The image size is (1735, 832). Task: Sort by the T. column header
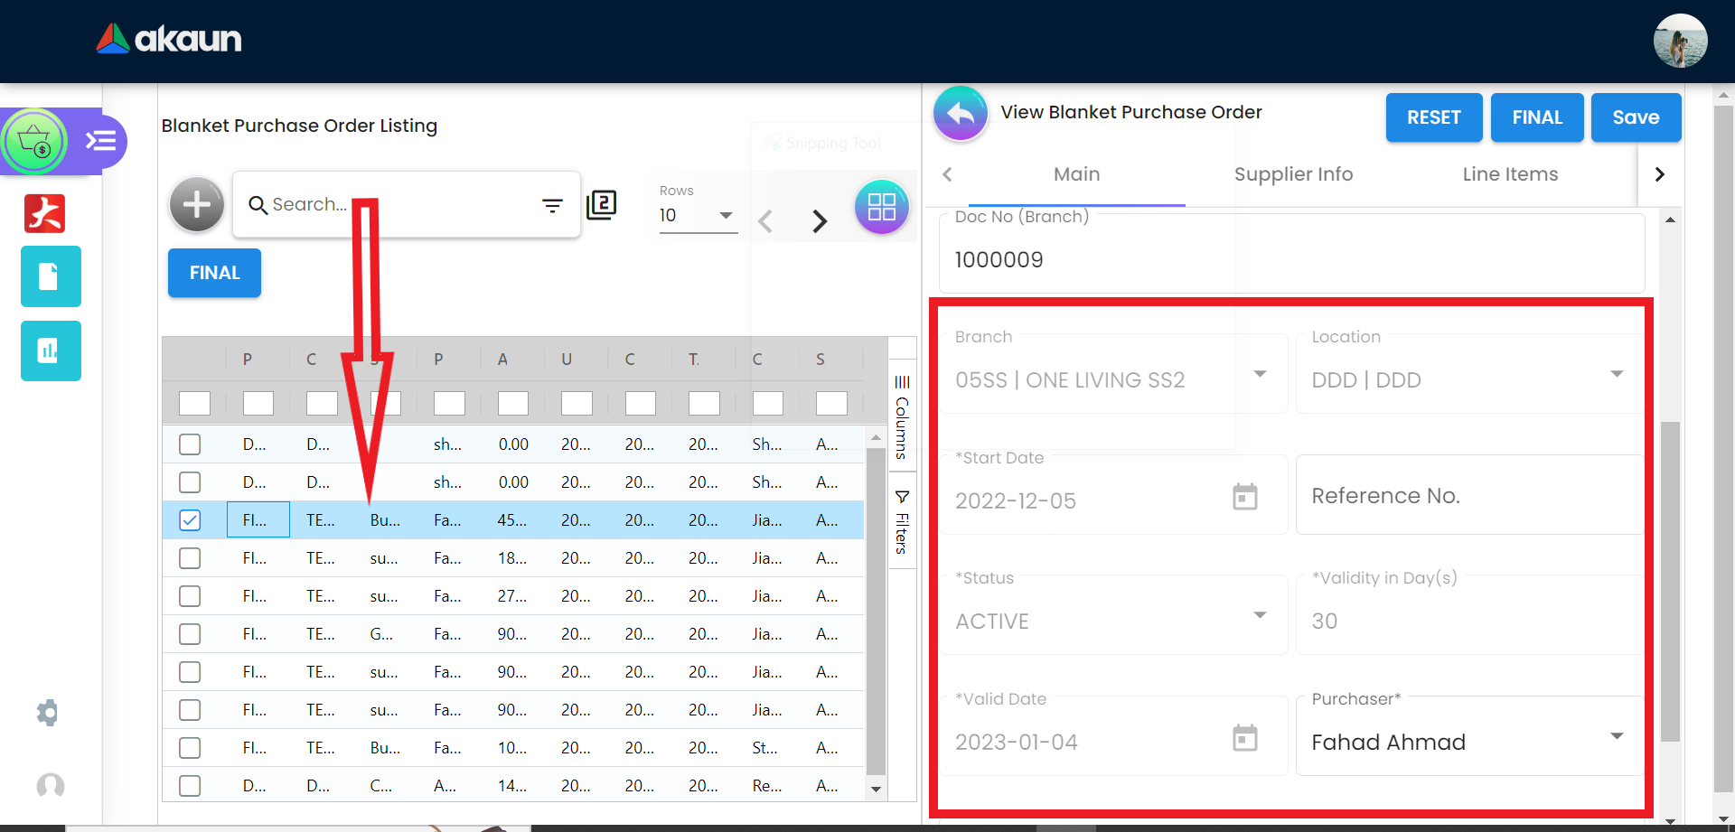click(x=694, y=360)
